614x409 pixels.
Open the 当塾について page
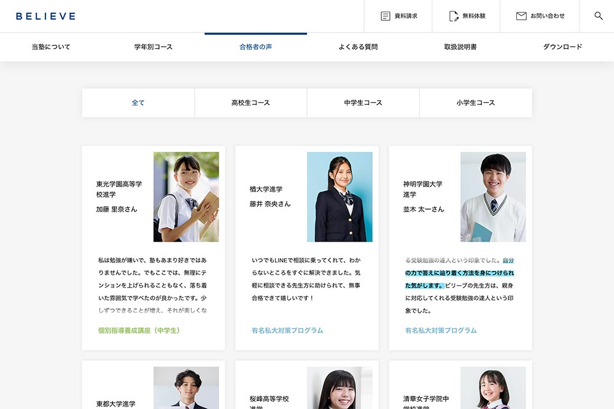[49, 47]
